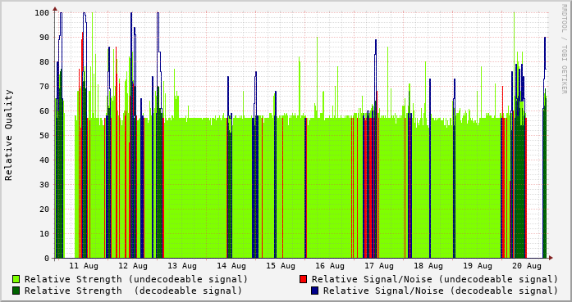Click the red arrowhead topping the Y axis
This screenshot has width=572, height=302.
coord(55,9)
